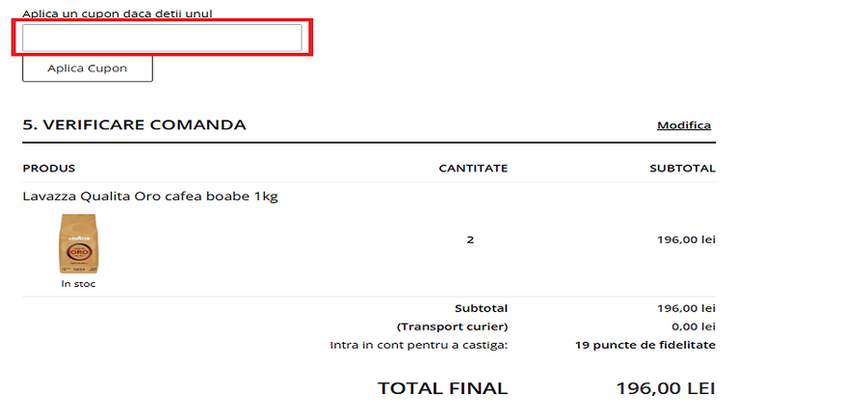This screenshot has width=867, height=419.
Task: Click the Lavazza coffee bag thumbnail
Action: pos(78,244)
